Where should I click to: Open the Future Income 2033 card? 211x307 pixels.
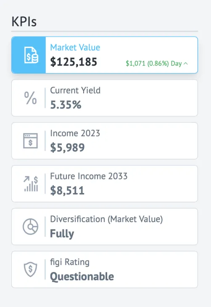[105, 184]
